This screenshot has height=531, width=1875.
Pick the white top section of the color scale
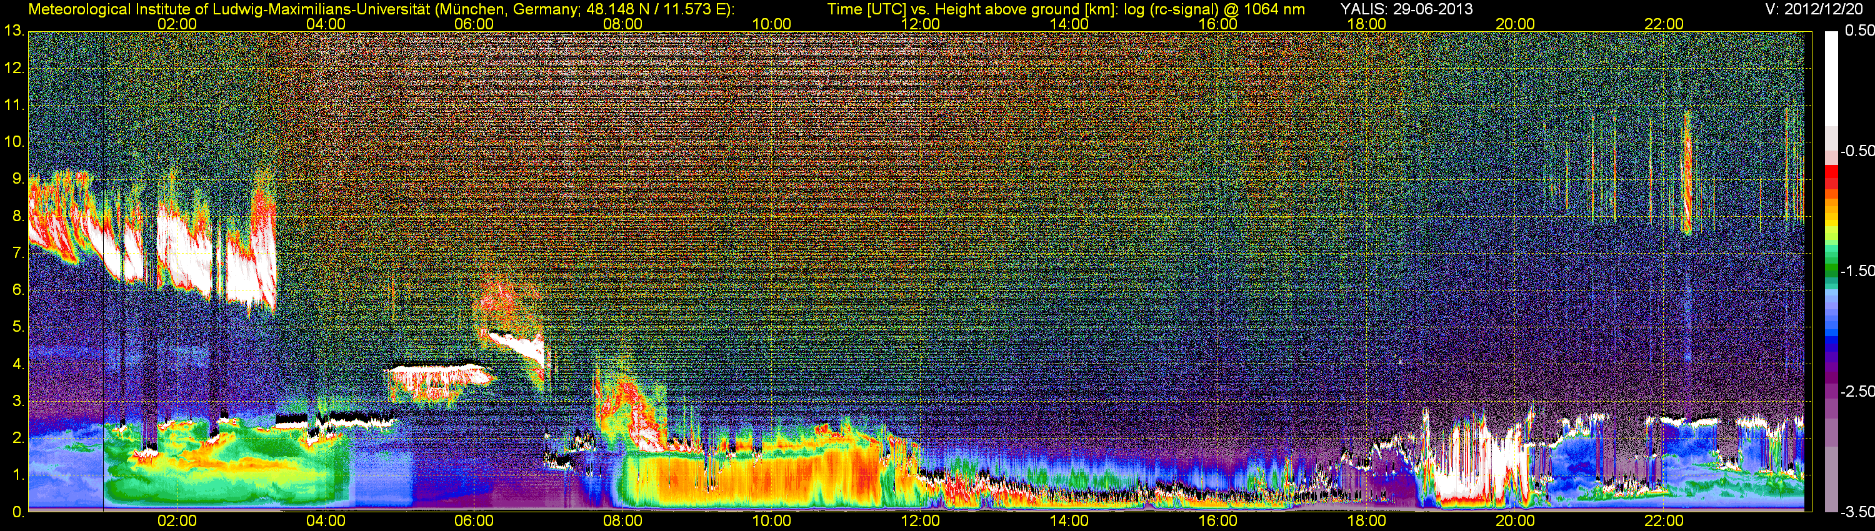point(1832,72)
